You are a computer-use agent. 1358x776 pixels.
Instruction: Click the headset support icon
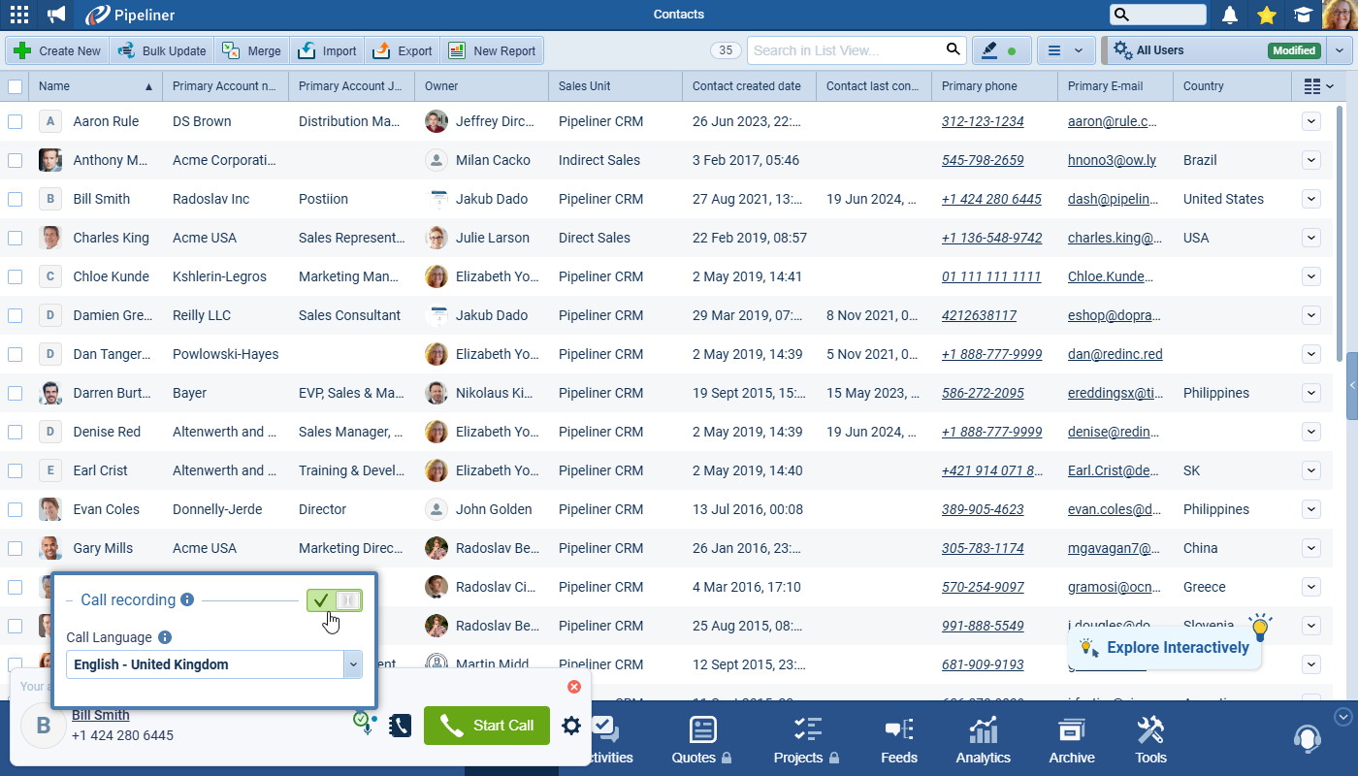1307,739
